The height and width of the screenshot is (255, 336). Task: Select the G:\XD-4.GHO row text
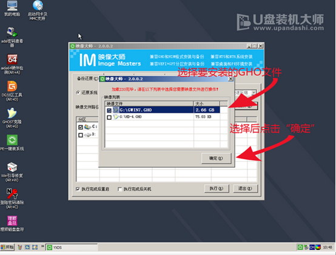coord(130,117)
